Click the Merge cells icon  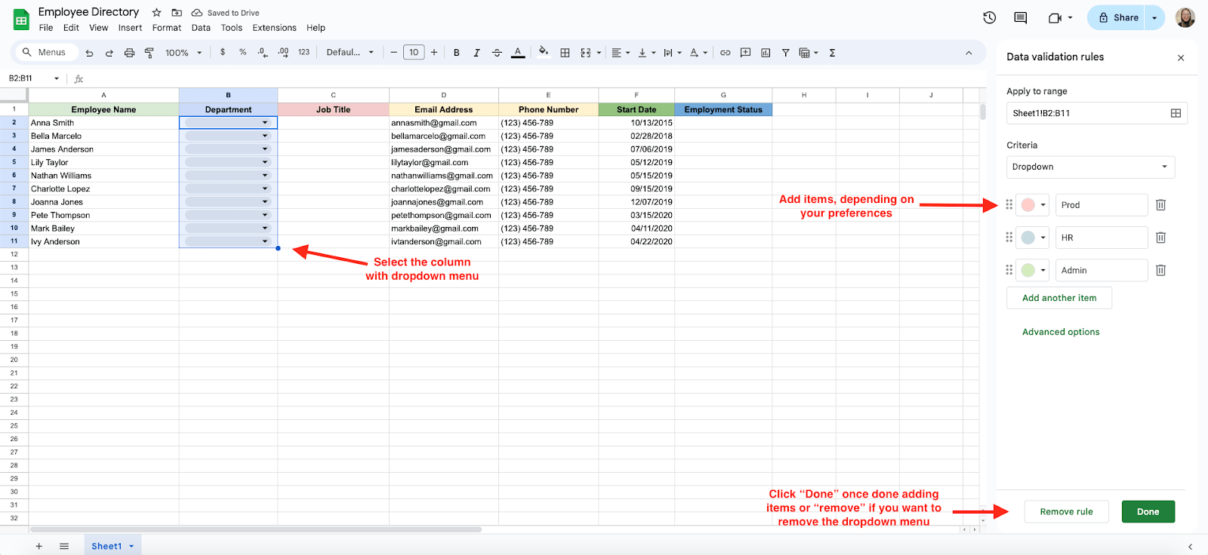[586, 53]
